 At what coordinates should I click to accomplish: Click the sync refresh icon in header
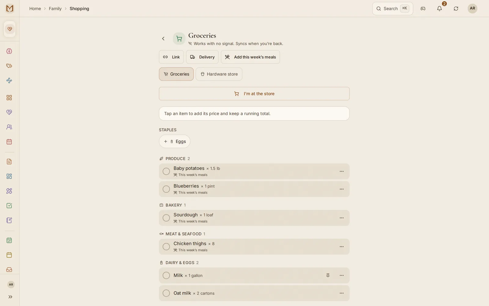tap(456, 9)
